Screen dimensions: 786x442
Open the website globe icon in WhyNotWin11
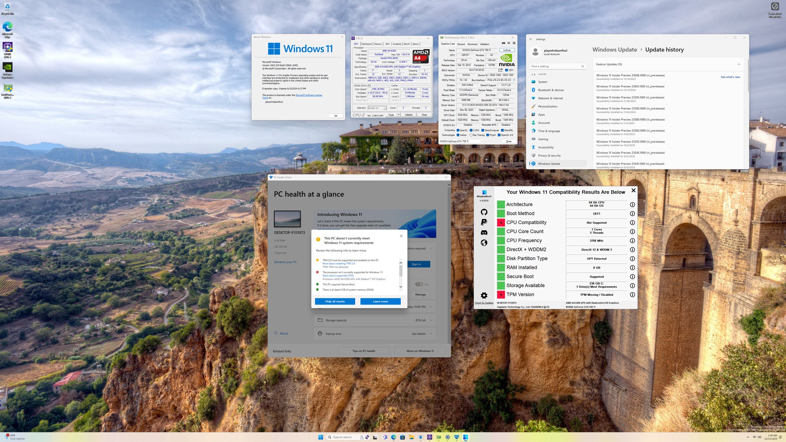(x=484, y=242)
